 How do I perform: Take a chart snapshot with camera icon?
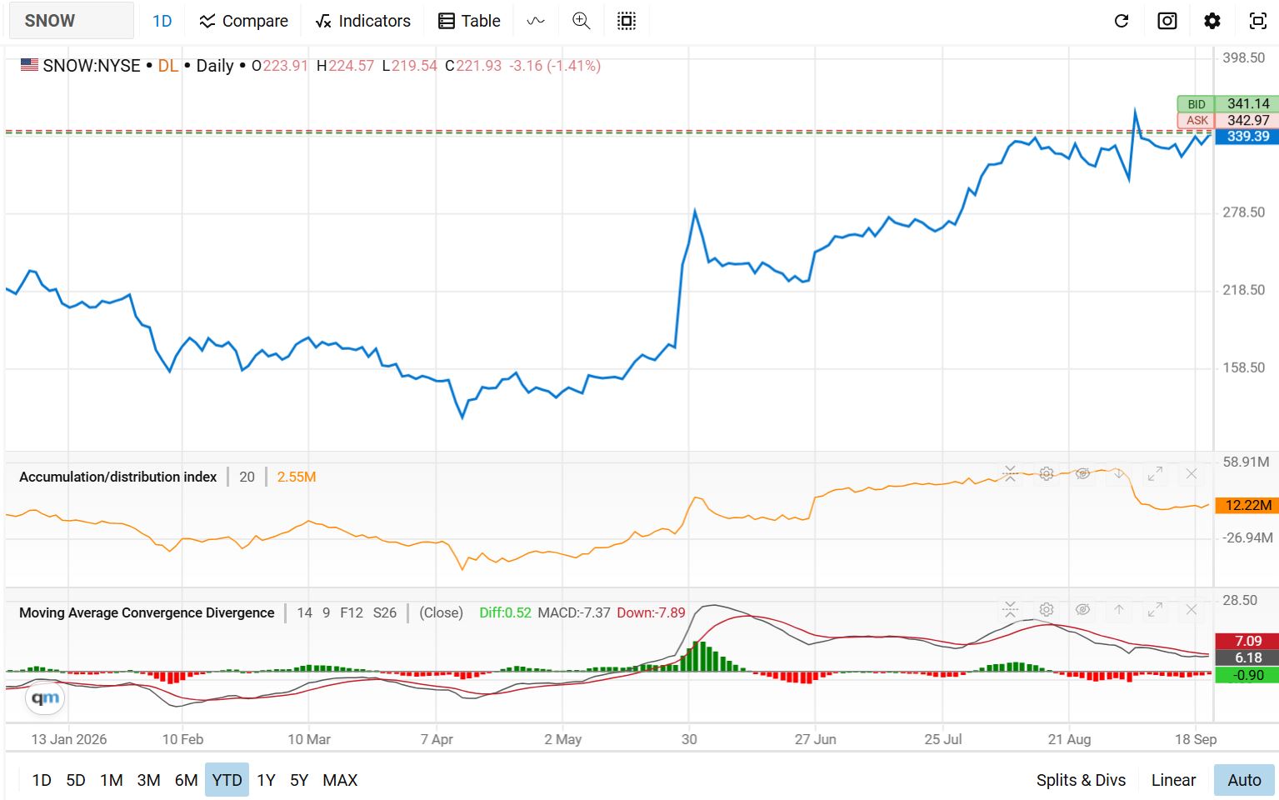(1167, 21)
